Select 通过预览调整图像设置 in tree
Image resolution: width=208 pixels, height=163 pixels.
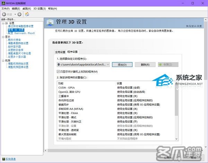click(x=21, y=26)
